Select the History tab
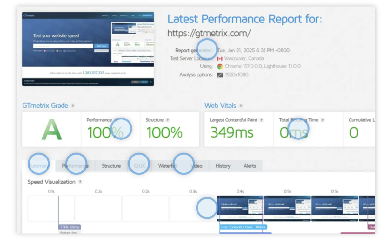381x250 pixels. pyautogui.click(x=223, y=166)
